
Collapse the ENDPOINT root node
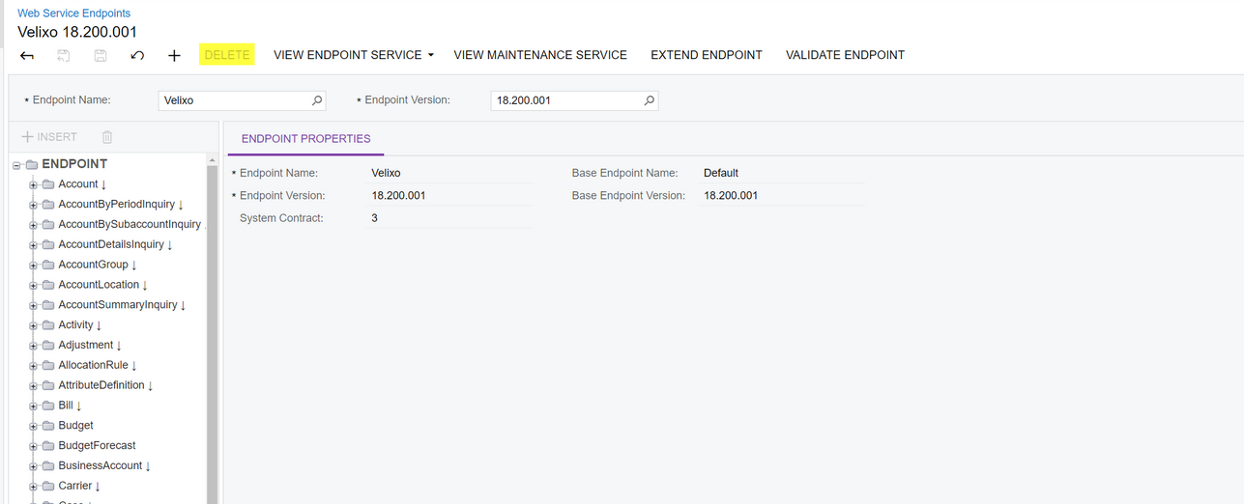16,165
